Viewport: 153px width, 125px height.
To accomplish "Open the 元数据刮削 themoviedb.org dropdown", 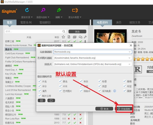I will [93, 52].
